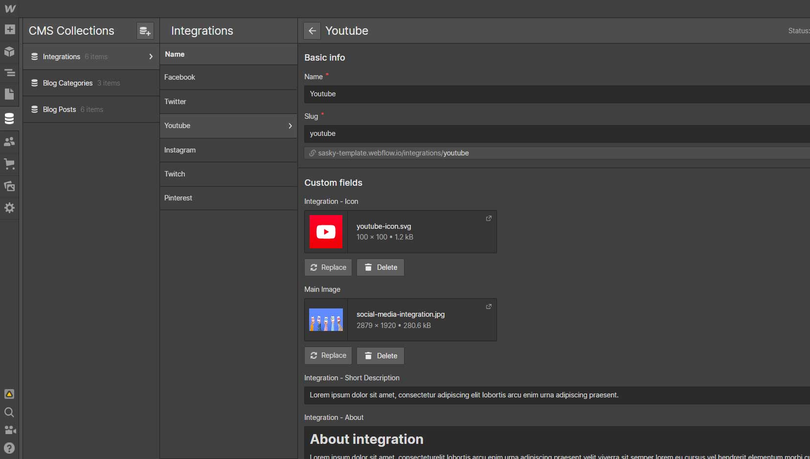Viewport: 810px width, 459px height.
Task: Open the Search tool in sidebar
Action: pos(10,412)
